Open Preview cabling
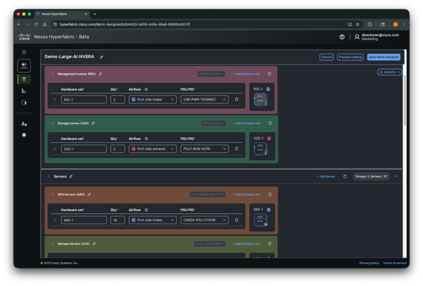 tap(350, 57)
